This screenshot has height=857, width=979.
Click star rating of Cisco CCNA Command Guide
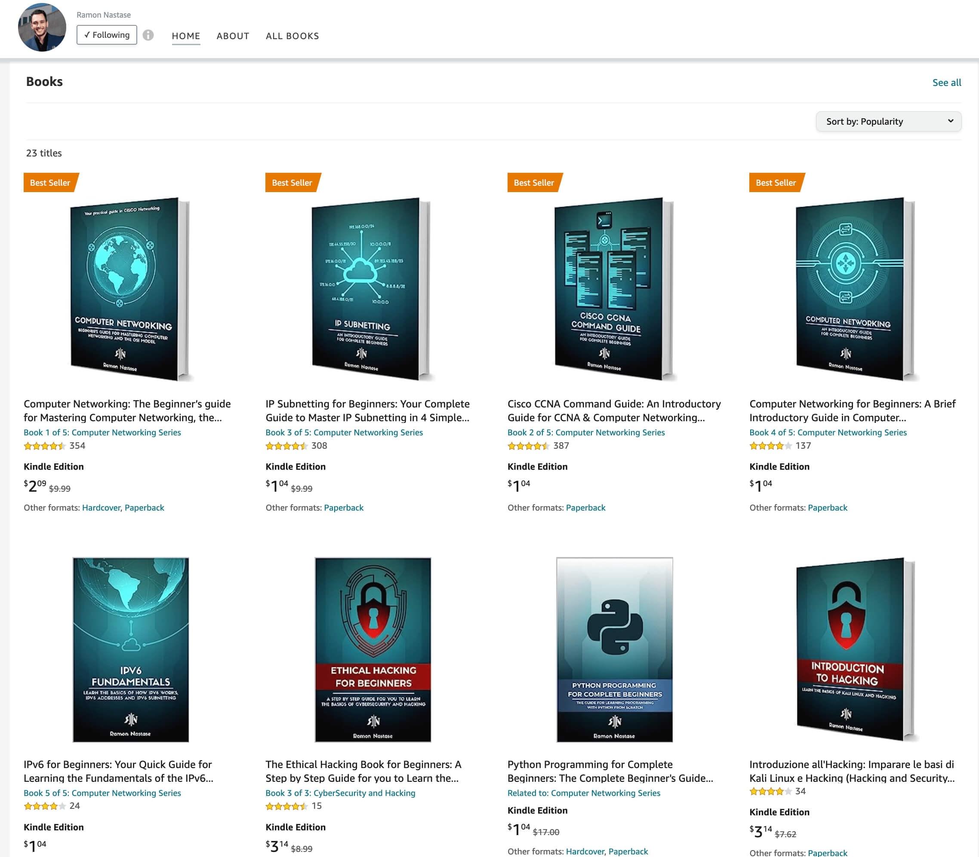tap(528, 446)
